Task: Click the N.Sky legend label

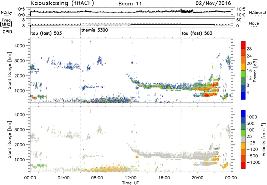Action: click(x=6, y=12)
